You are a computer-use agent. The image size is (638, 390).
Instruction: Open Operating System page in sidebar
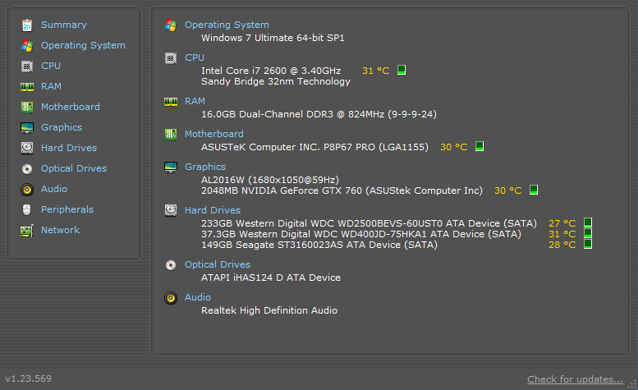[83, 45]
